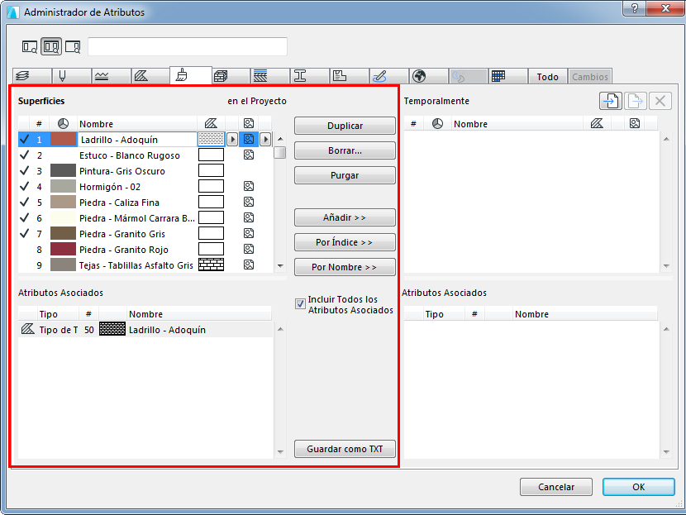Viewport: 686px width, 515px height.
Task: Sort project list by fill-type column header
Action: [x=211, y=124]
